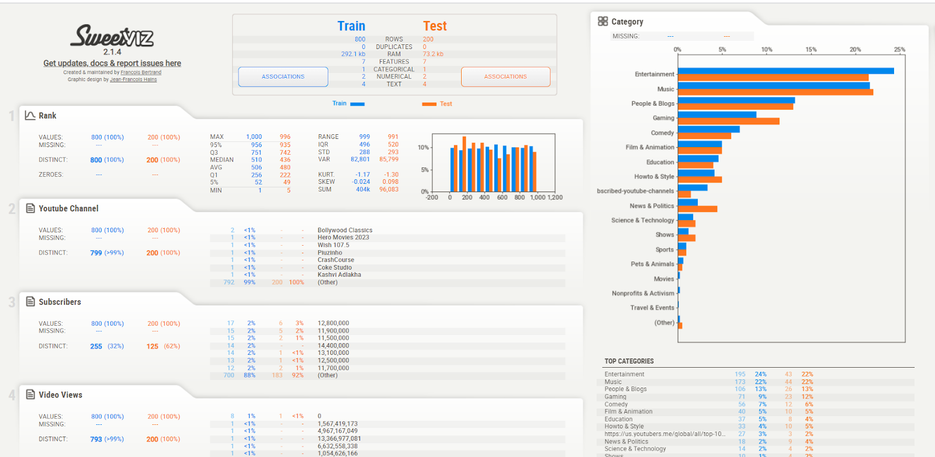Click the Video Views text feature icon
Screen dimensions: 935x457
click(x=30, y=395)
